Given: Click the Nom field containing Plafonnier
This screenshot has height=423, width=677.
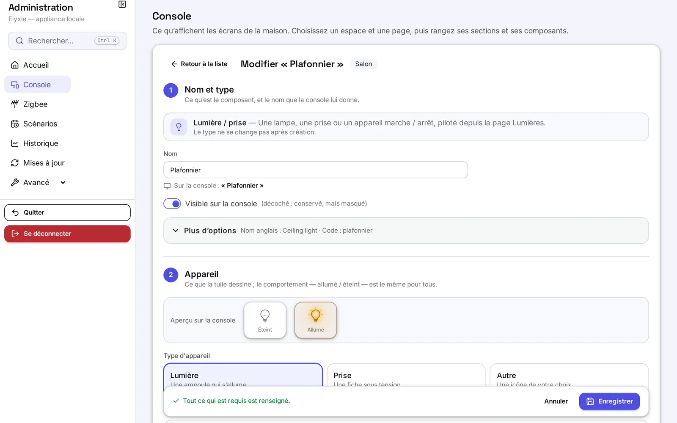Looking at the screenshot, I should pos(316,170).
